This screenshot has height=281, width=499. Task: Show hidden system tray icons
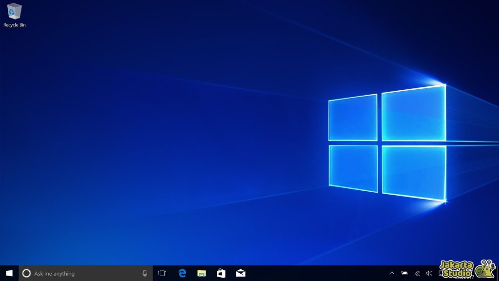tap(392, 273)
